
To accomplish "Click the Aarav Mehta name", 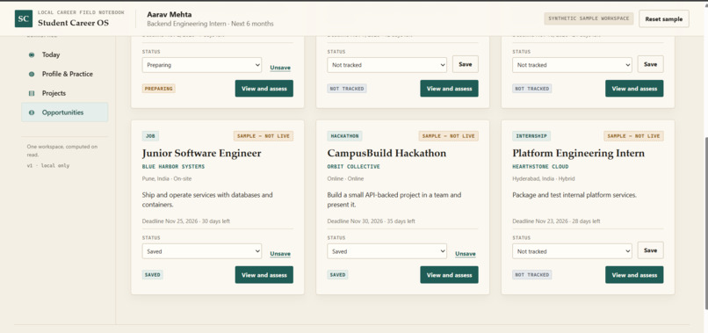I will pyautogui.click(x=170, y=14).
